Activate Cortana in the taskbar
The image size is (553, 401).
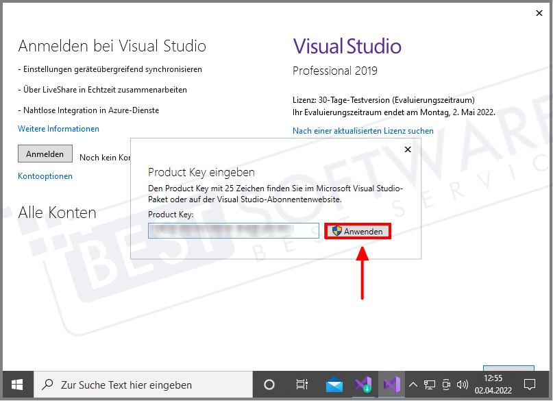[269, 385]
